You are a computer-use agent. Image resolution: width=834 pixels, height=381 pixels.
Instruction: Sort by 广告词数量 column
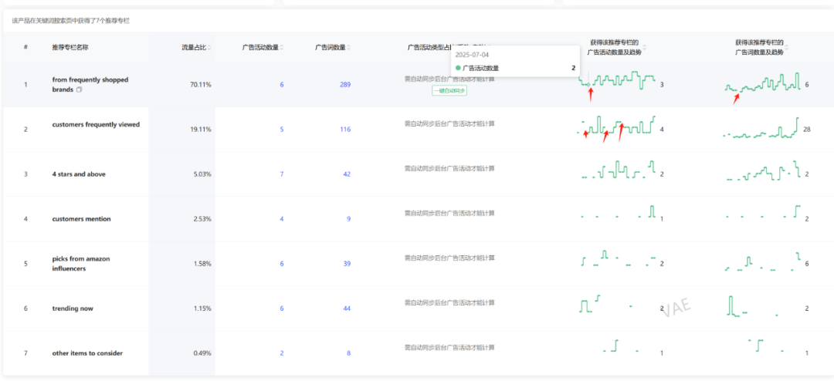coord(349,48)
